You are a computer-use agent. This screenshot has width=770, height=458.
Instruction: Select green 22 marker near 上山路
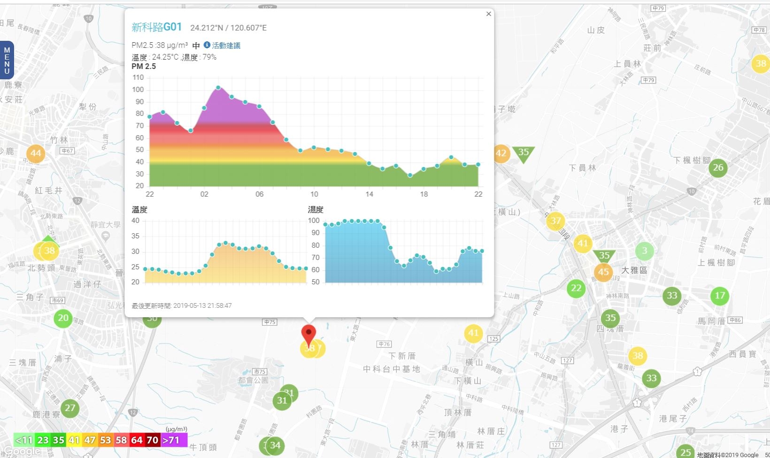[x=576, y=288]
